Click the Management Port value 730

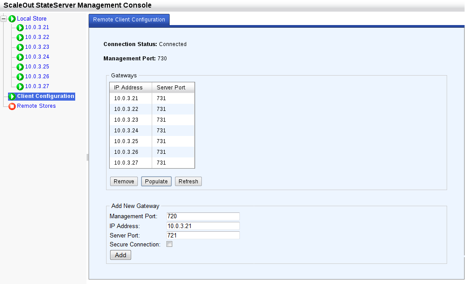click(x=162, y=59)
